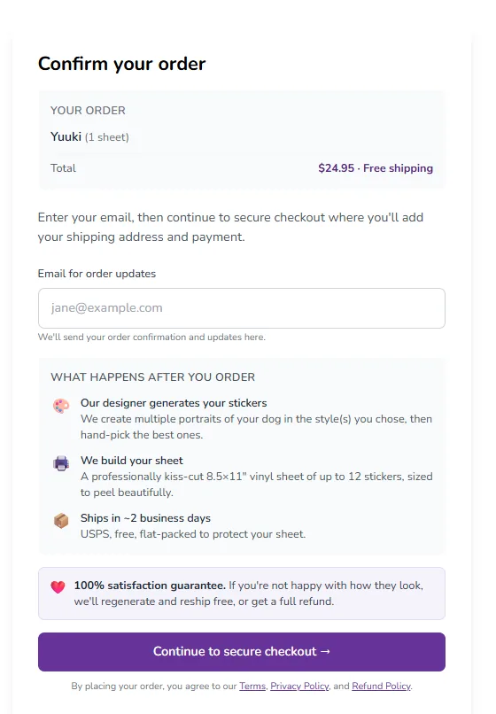
Task: Open the Refund Policy link
Action: point(381,686)
